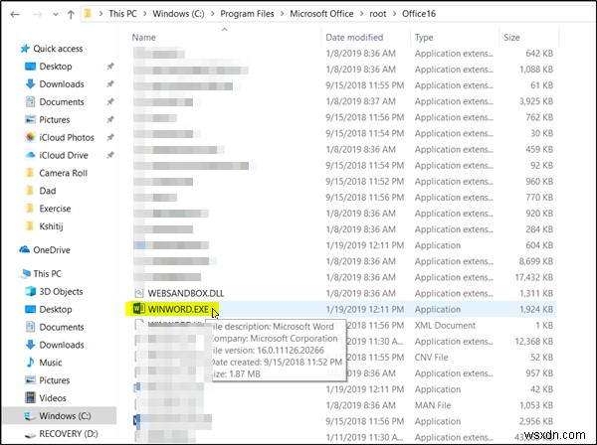Image resolution: width=597 pixels, height=445 pixels.
Task: Click CNV File type cell
Action: pyautogui.click(x=432, y=358)
